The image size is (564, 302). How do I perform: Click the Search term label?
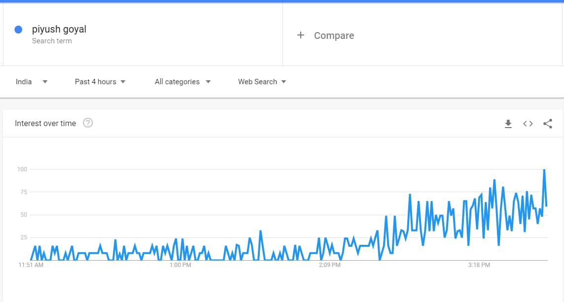click(52, 41)
